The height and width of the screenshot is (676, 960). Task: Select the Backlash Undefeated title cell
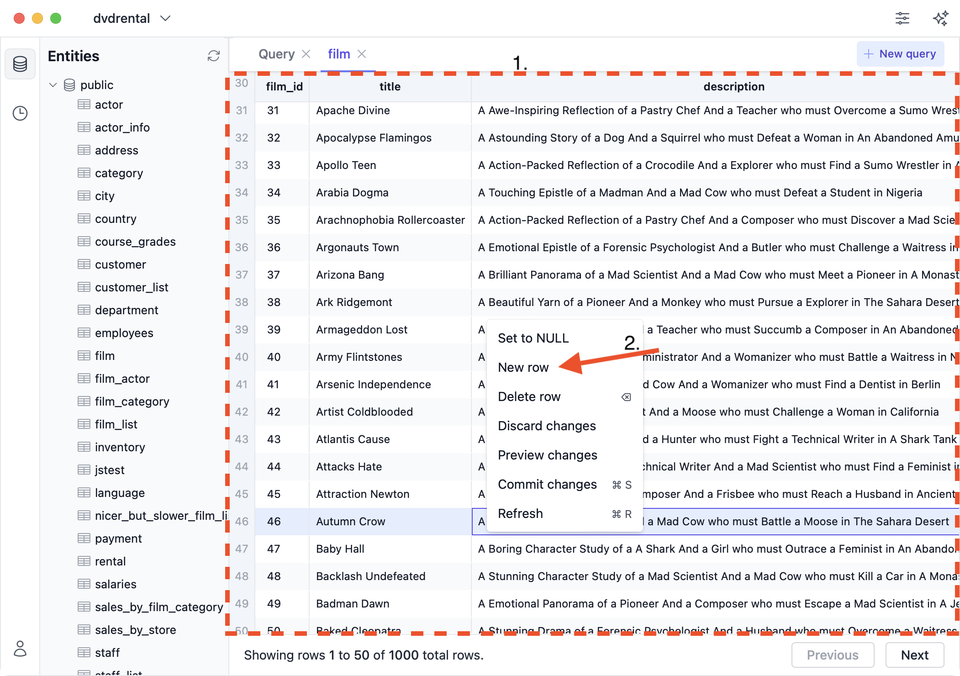point(390,576)
